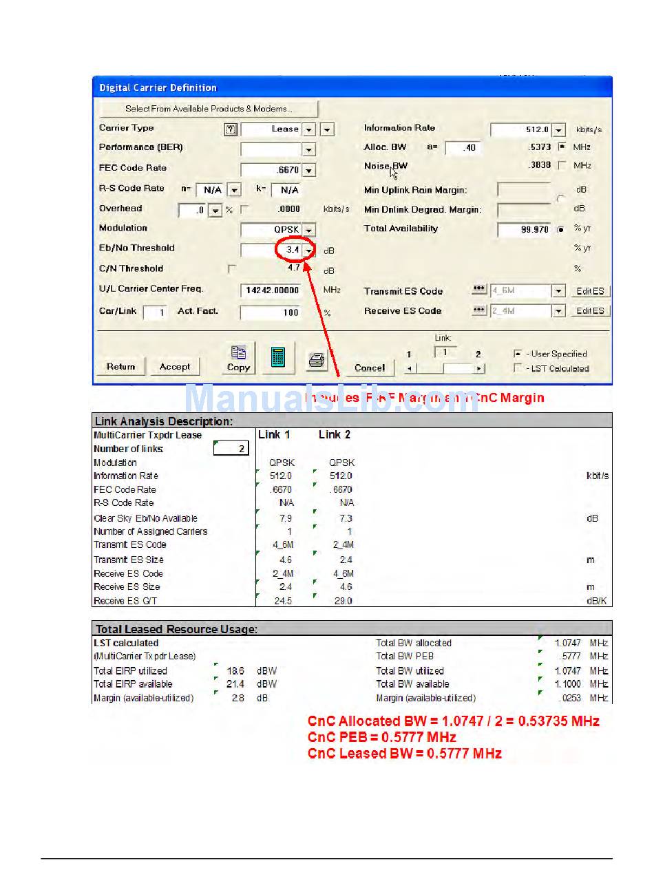The image size is (654, 872).
Task: Tick the MHz checkbox for Noise BW
Action: pyautogui.click(x=562, y=165)
